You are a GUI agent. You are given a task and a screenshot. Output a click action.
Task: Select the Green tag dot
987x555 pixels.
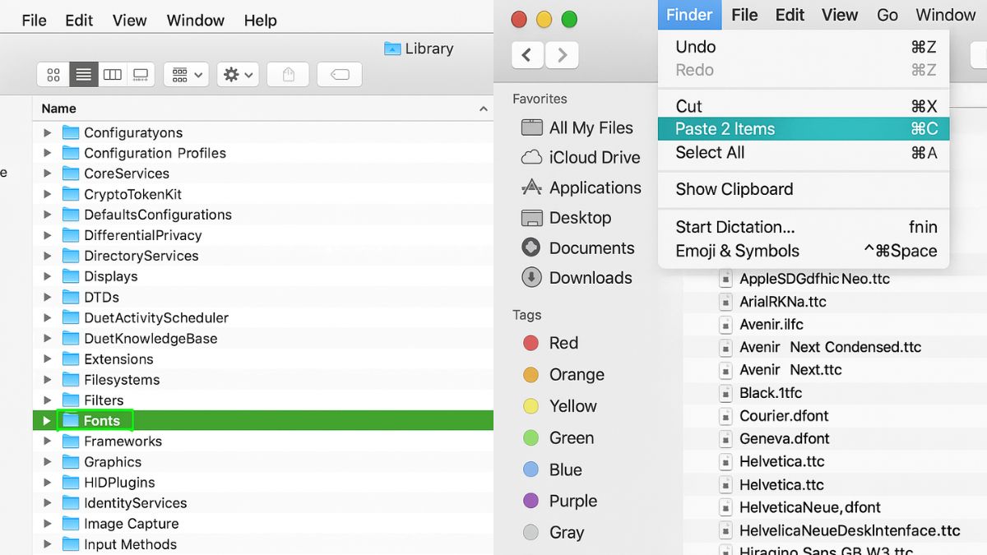(x=531, y=438)
